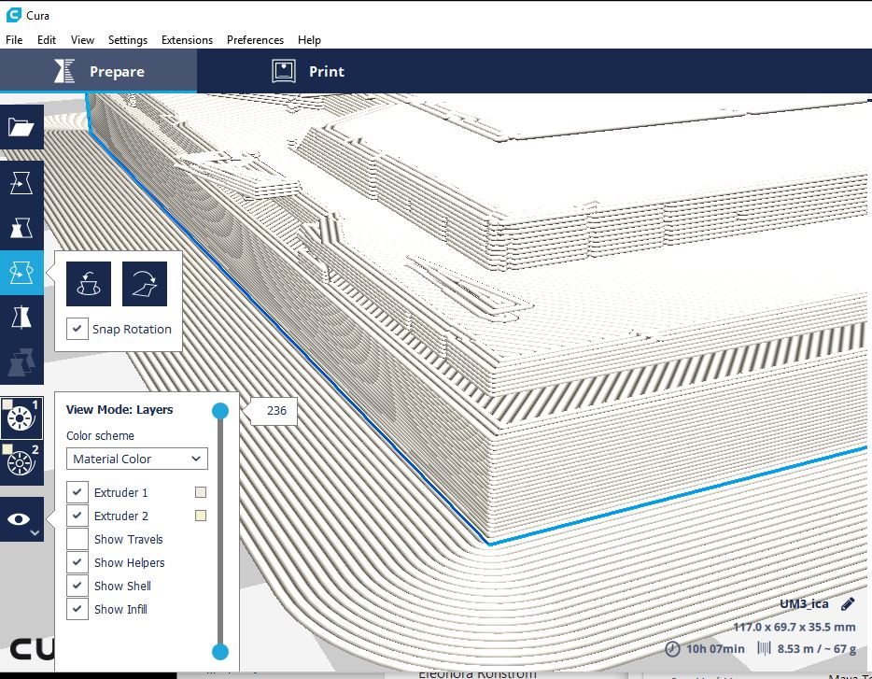Viewport: 872px width, 679px height.
Task: Open the View menu
Action: [x=82, y=40]
